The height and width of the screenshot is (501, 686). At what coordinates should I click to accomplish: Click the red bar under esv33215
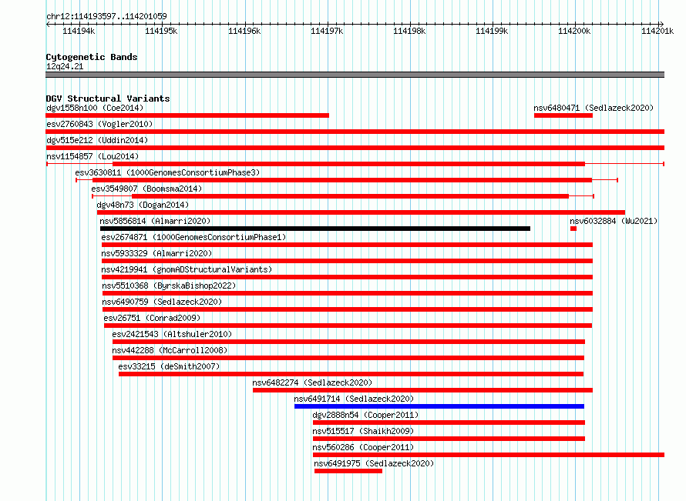351,374
